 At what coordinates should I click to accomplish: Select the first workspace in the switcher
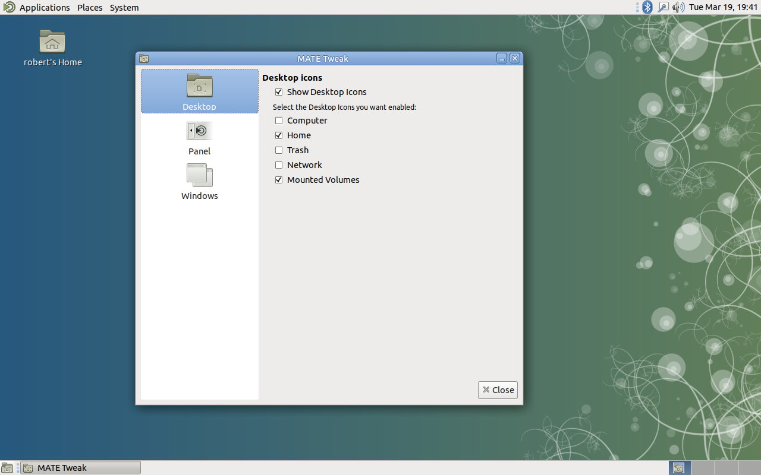[680, 468]
